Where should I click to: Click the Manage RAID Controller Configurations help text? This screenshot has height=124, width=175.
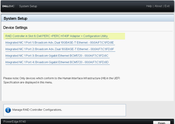(x=37, y=110)
